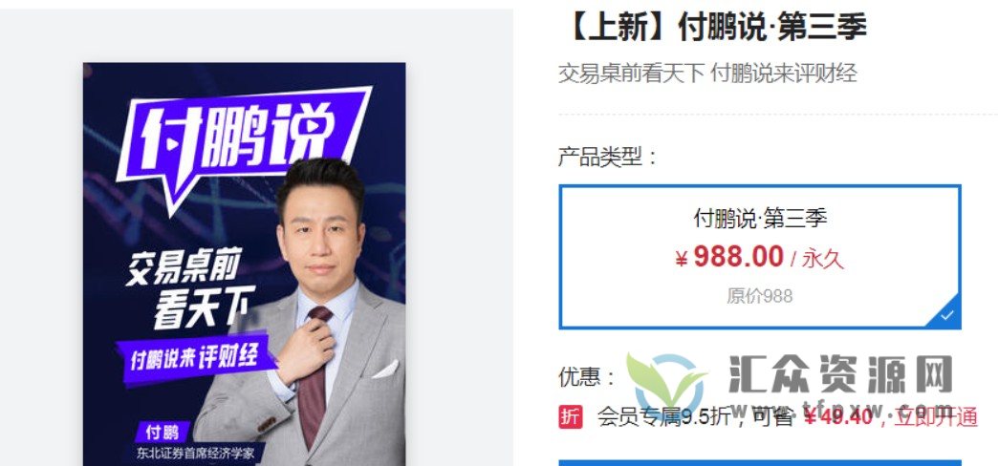Click the 汇众资源网 watermark text

coord(840,373)
